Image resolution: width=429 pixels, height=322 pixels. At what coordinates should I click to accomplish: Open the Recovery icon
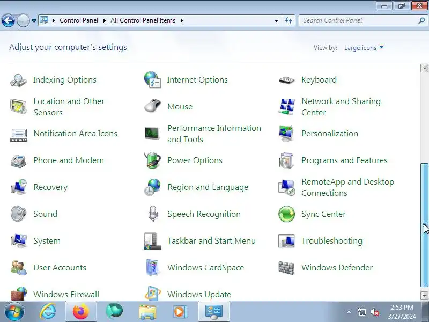coord(19,187)
